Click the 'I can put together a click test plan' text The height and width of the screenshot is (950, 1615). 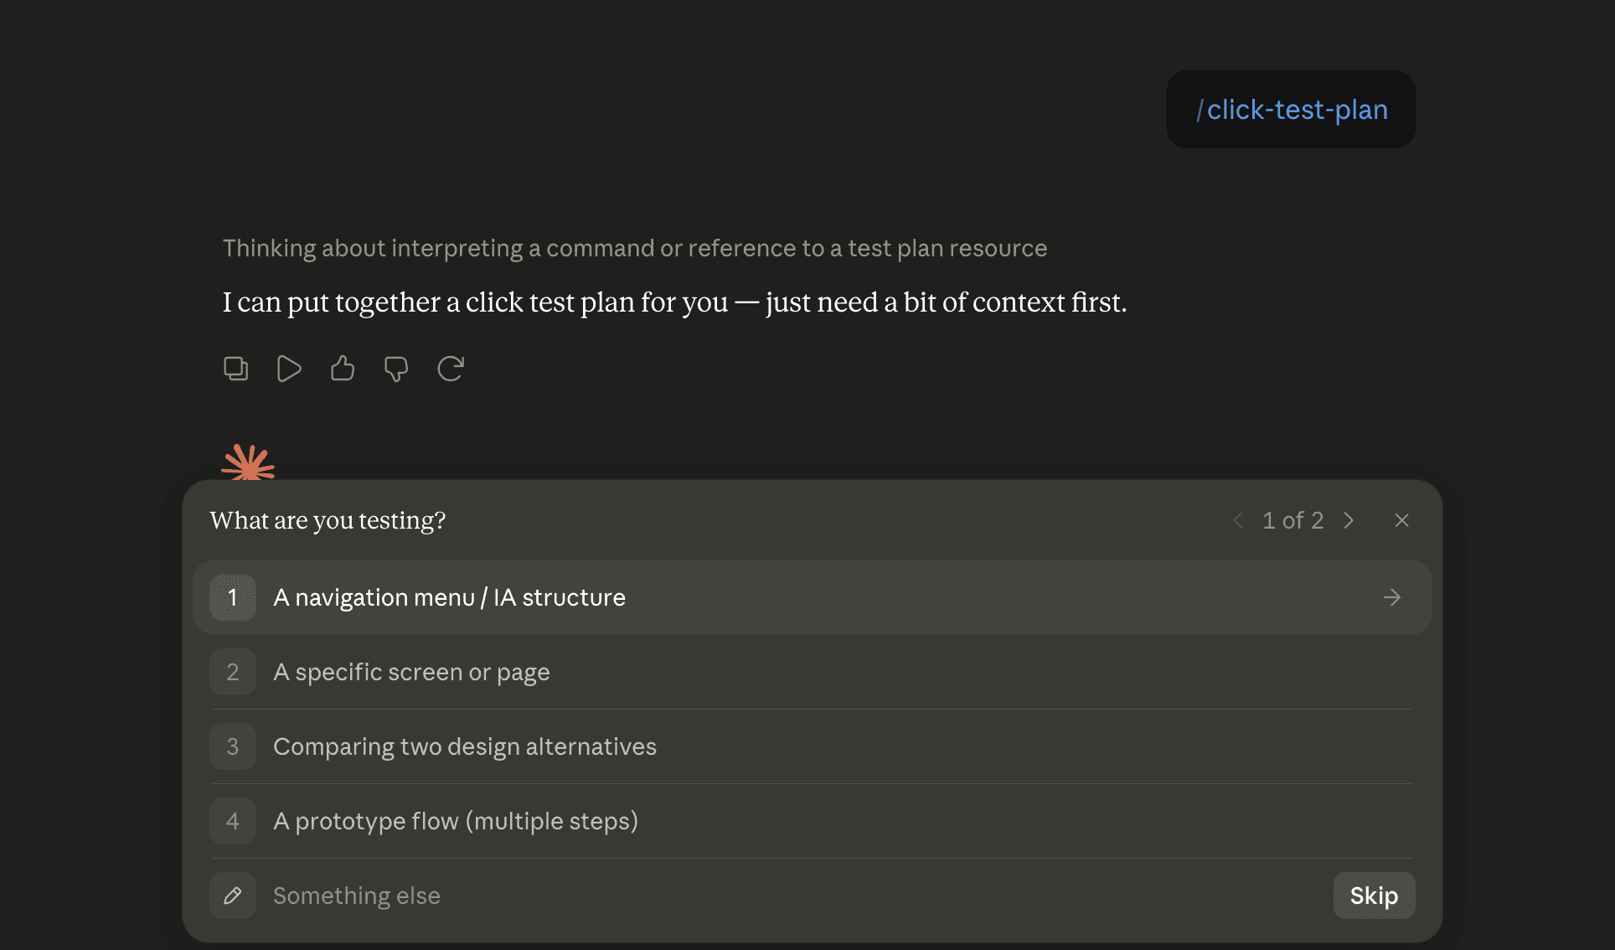pos(675,302)
